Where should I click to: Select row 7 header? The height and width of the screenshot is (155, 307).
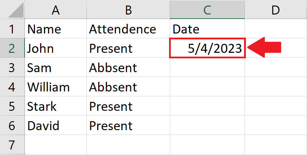[12, 145]
